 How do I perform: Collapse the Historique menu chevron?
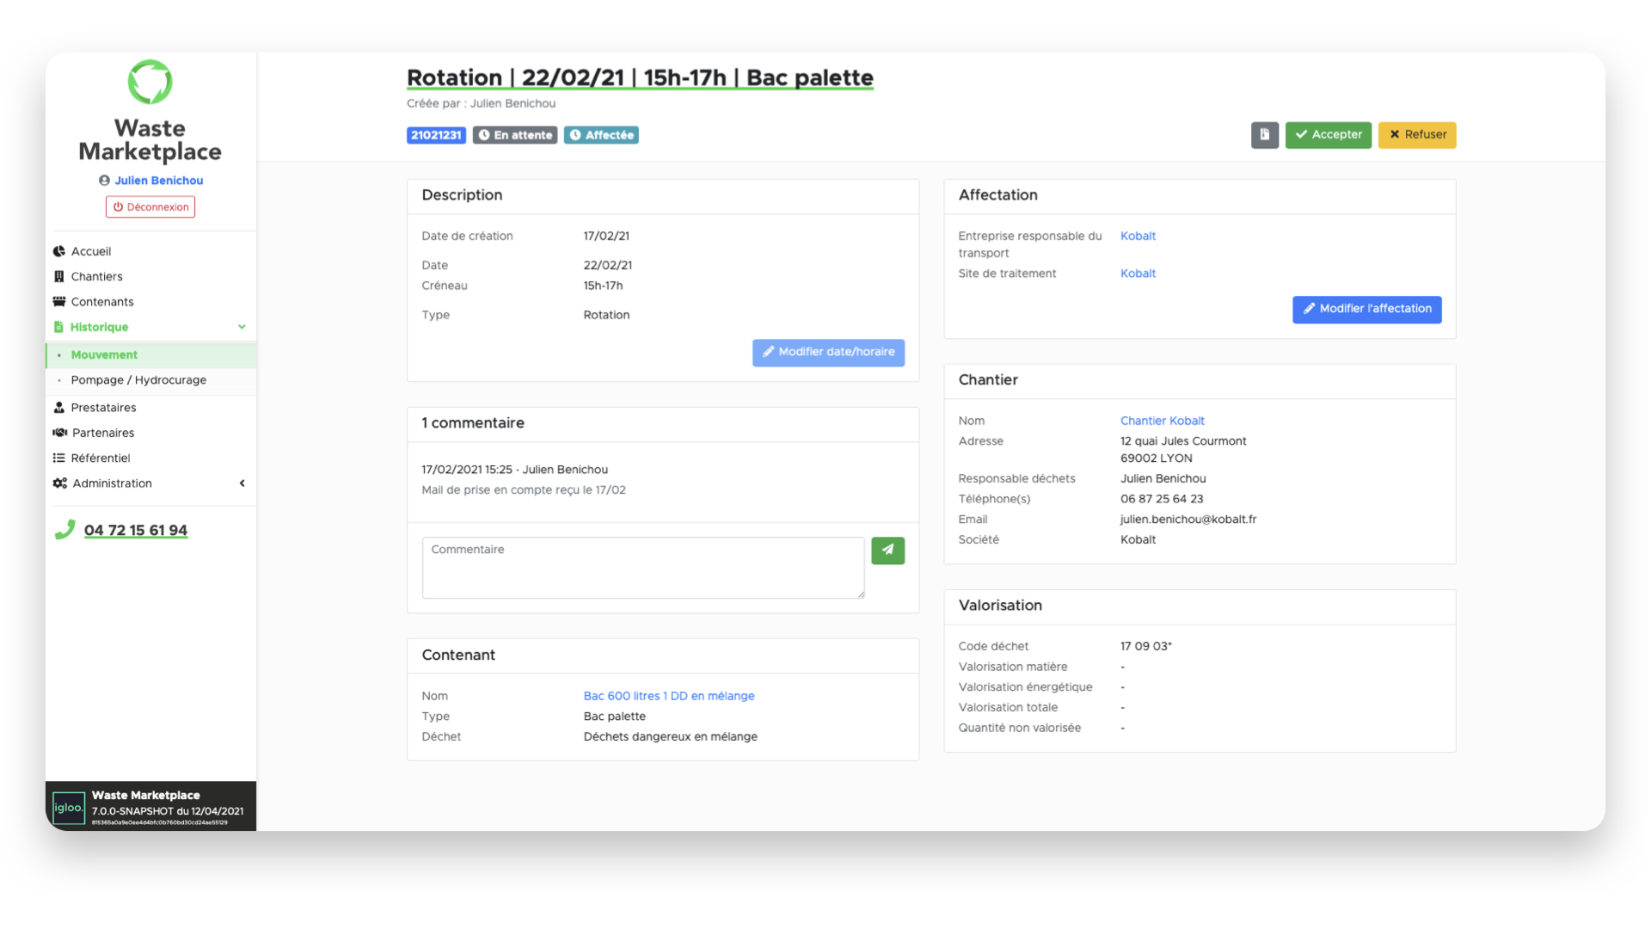coord(242,327)
